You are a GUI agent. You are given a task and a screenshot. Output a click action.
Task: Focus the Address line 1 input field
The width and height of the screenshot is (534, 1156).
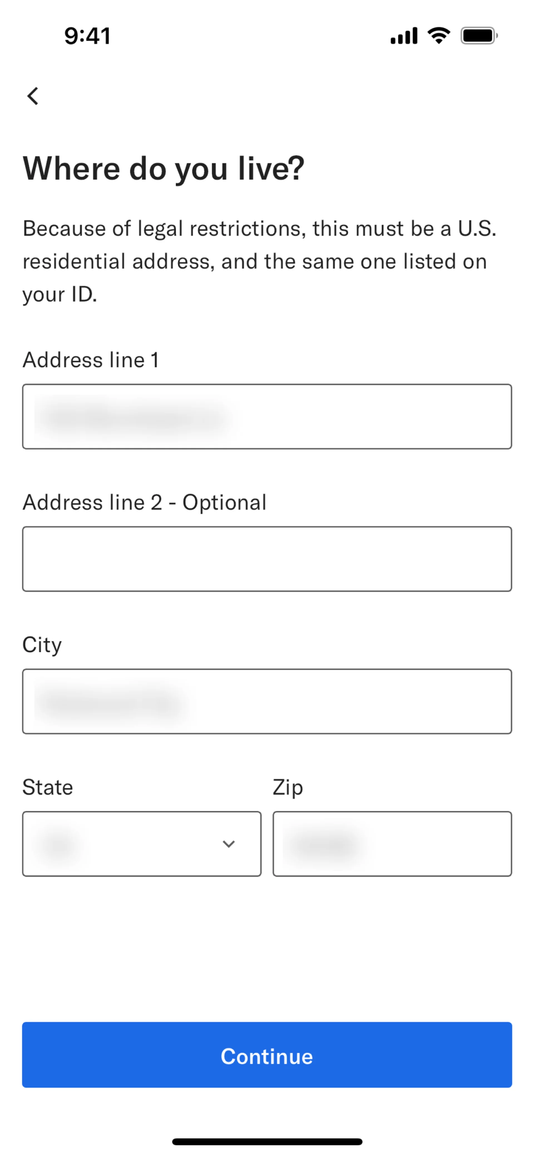(x=267, y=416)
